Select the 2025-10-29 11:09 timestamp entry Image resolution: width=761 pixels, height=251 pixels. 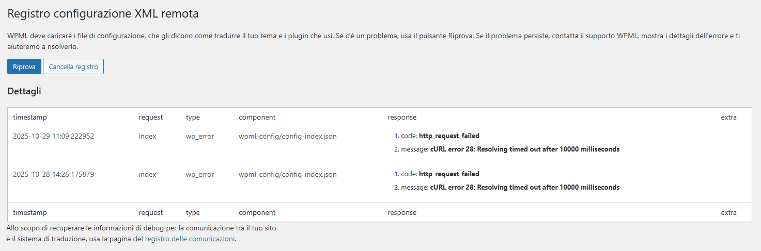[53, 136]
